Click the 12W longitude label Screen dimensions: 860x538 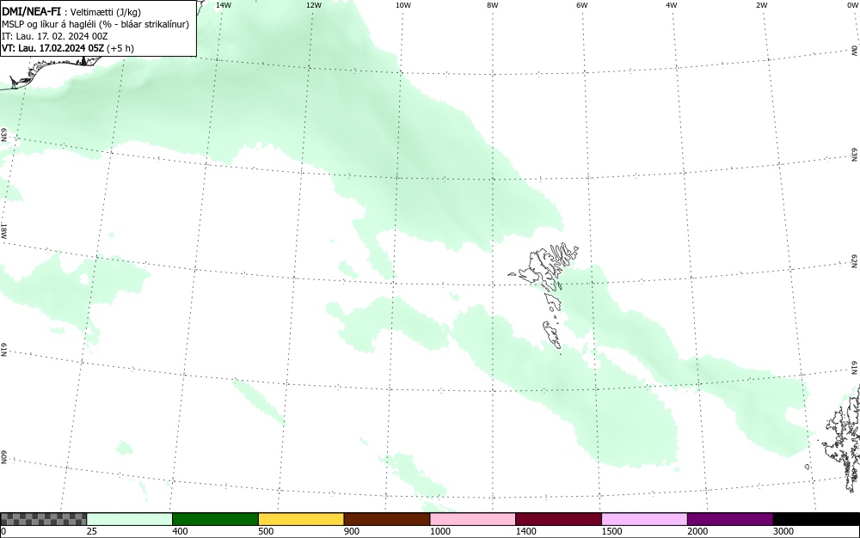click(x=313, y=5)
